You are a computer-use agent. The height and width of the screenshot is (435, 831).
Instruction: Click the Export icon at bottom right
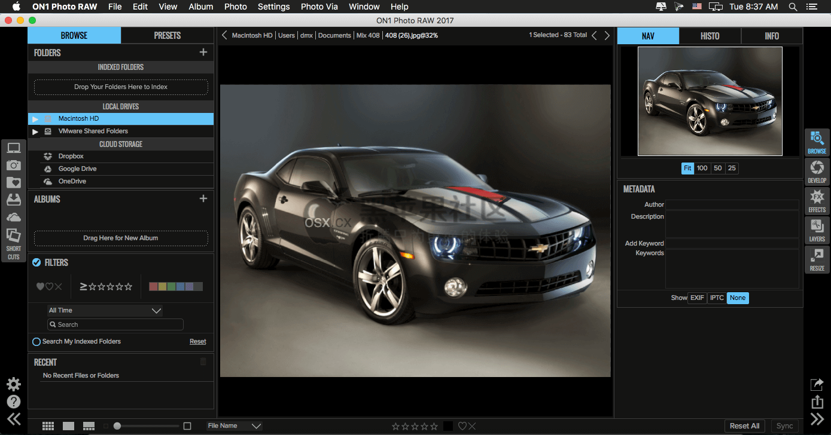point(817,402)
